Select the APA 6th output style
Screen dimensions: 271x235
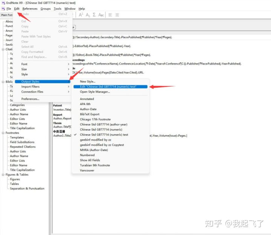110,104
